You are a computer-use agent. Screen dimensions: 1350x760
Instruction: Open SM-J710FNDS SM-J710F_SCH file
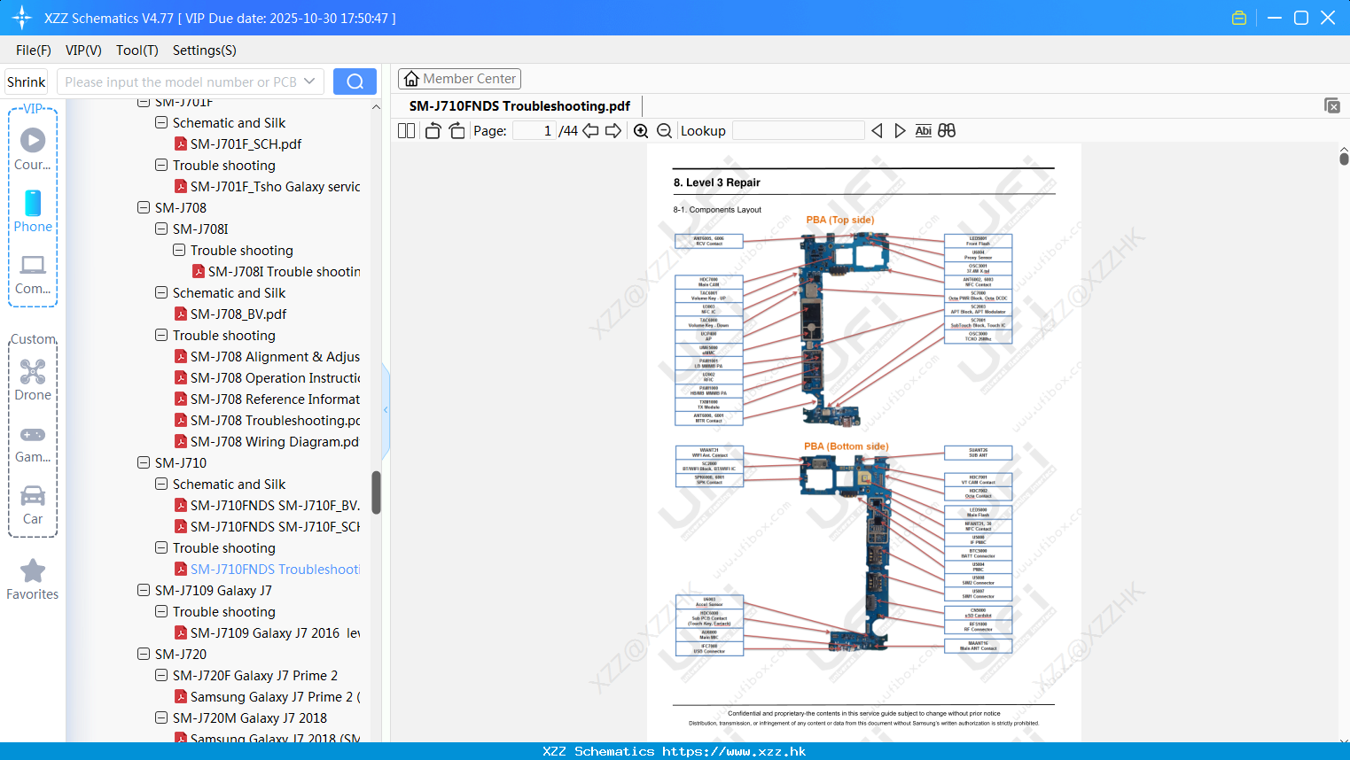267,526
